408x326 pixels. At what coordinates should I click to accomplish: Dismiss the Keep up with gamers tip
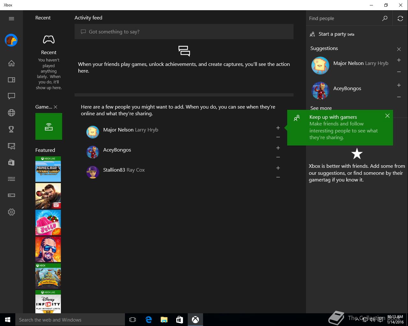click(387, 116)
